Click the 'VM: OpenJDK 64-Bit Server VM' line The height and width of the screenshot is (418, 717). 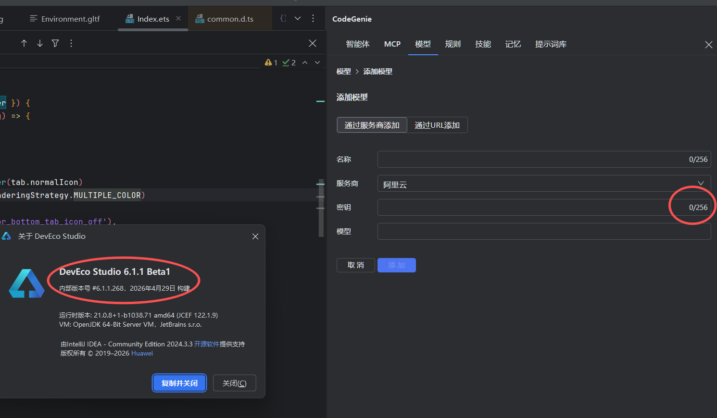click(x=130, y=324)
